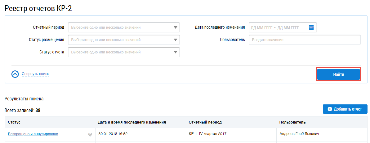370x143 pixels.
Task: Open the calendar date picker icon
Action: [x=311, y=27]
